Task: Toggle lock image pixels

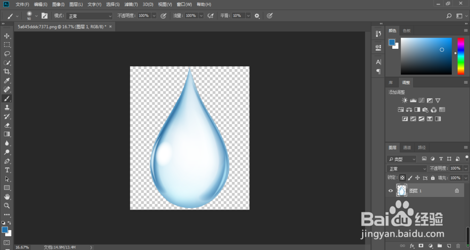Action: click(410, 178)
